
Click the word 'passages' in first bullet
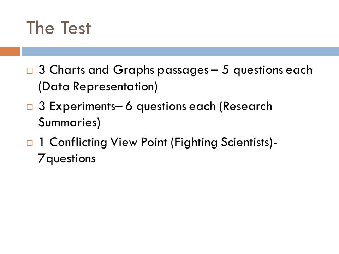183,71
